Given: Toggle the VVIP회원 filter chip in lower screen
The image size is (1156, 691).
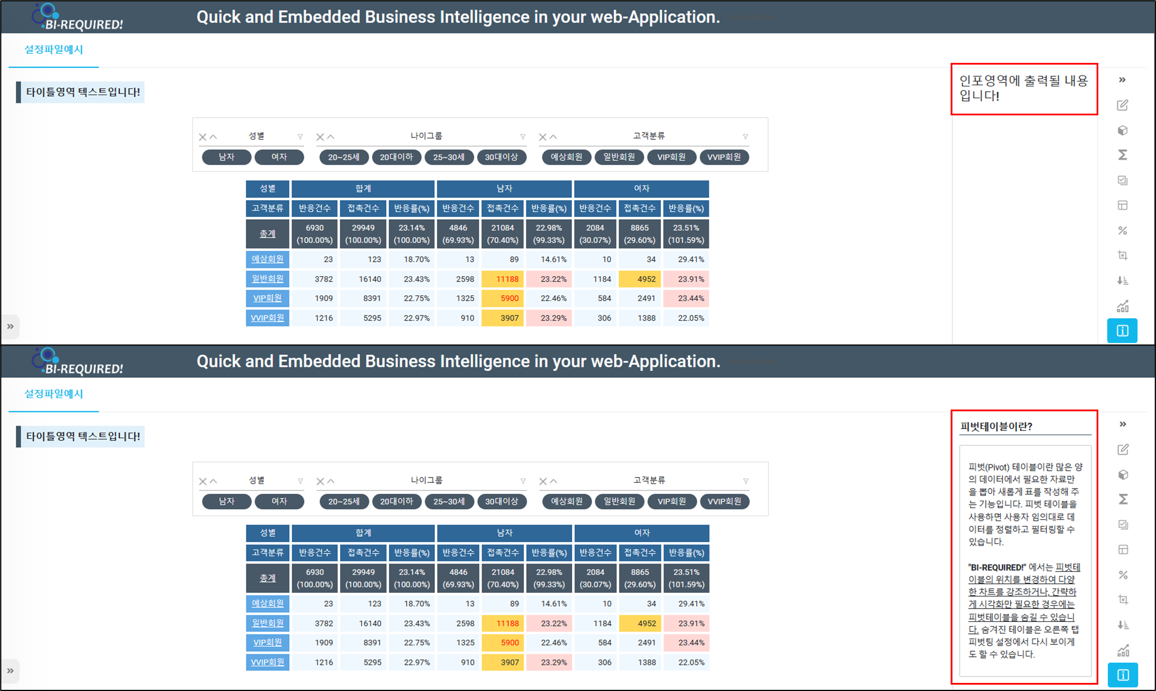Looking at the screenshot, I should tap(725, 501).
